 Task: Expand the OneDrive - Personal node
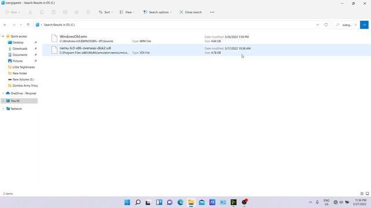3,94
